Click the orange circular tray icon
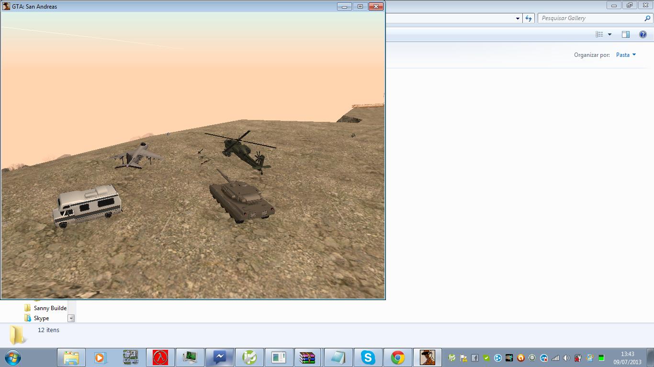654x367 pixels. [521, 357]
